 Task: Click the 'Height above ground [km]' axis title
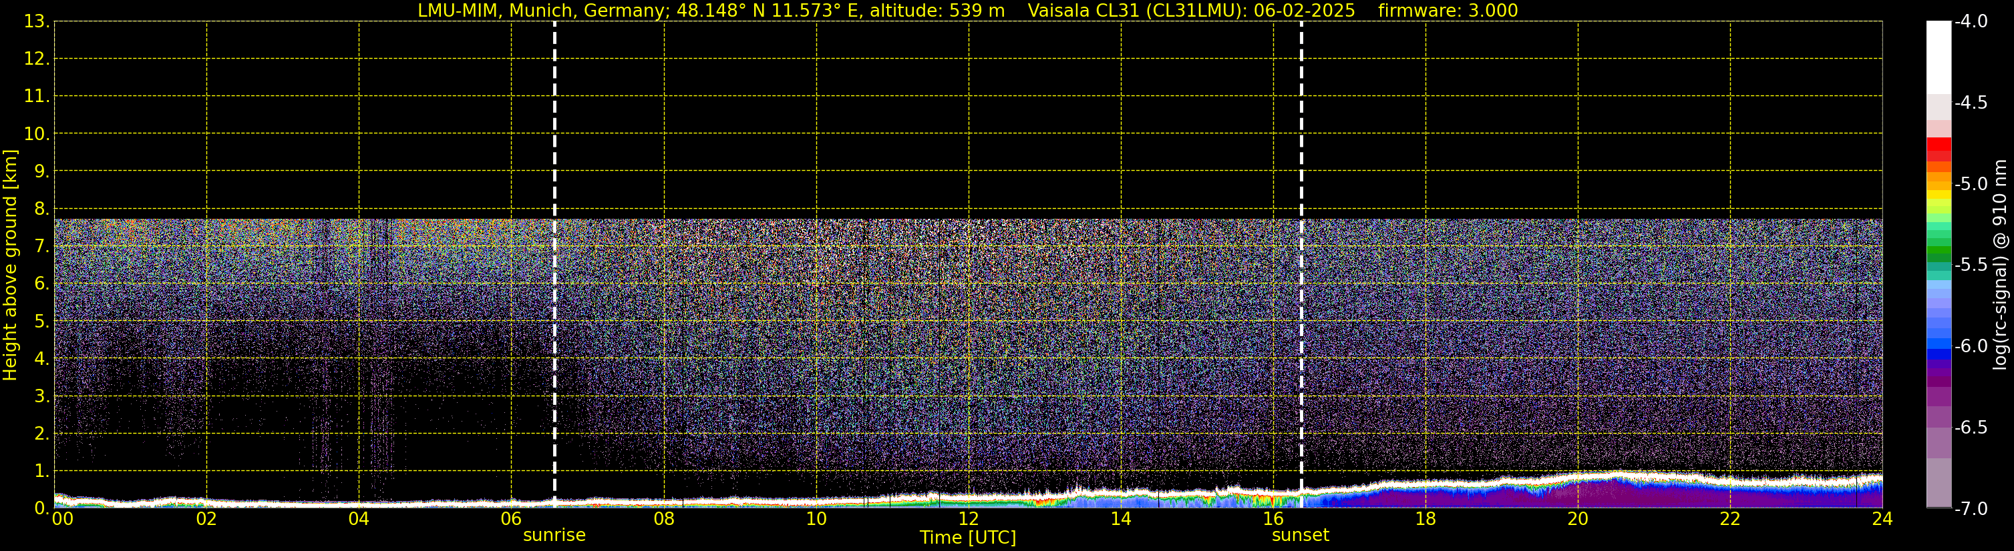pos(10,265)
